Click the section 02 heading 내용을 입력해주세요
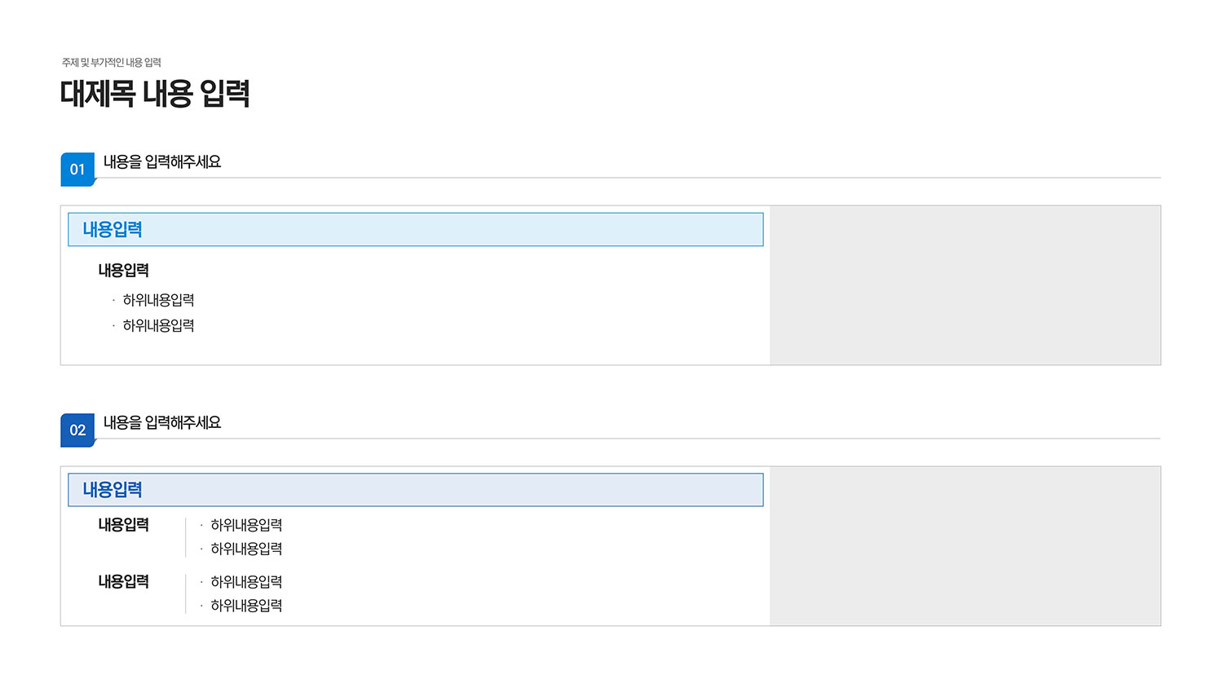The image size is (1223, 688). pyautogui.click(x=162, y=422)
